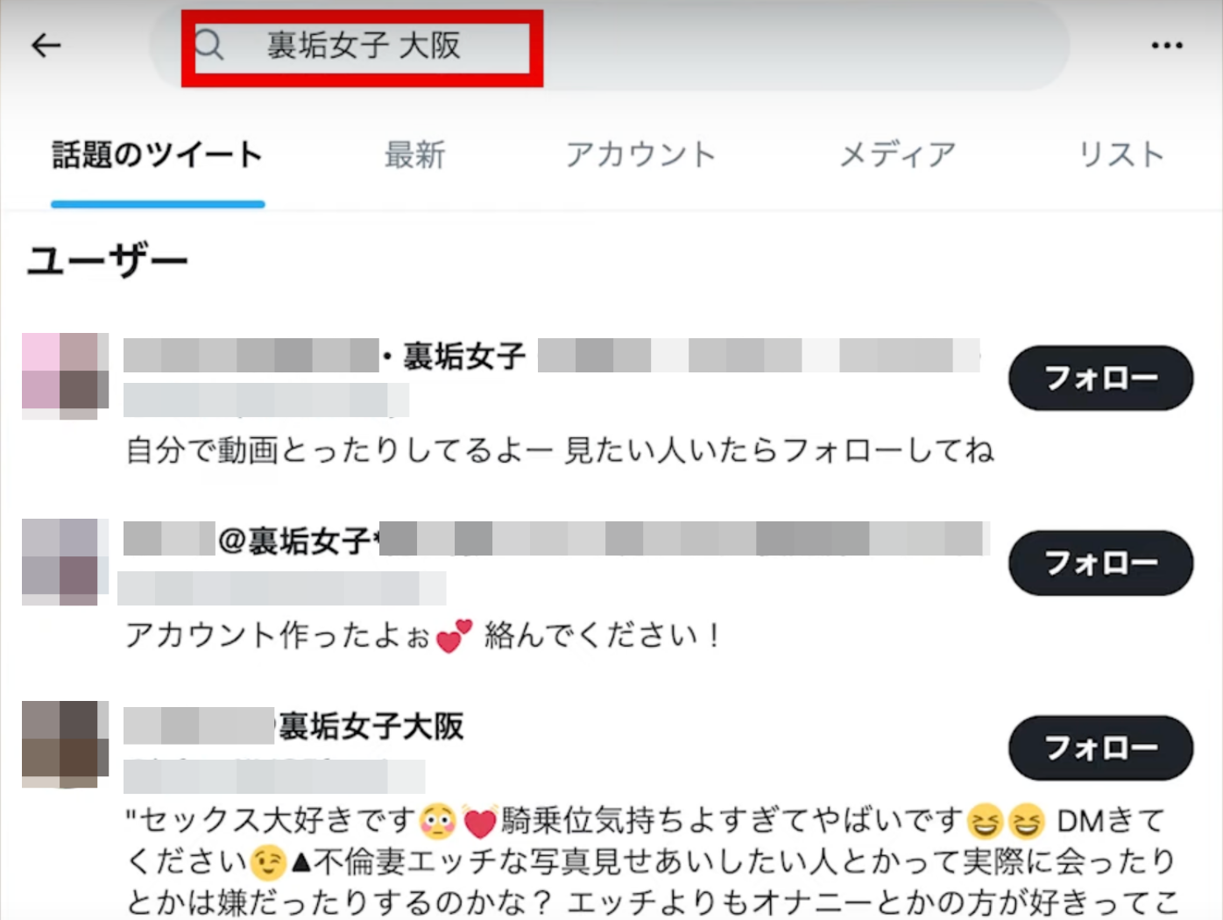Switch to the 話題のツイート tab

tap(158, 155)
